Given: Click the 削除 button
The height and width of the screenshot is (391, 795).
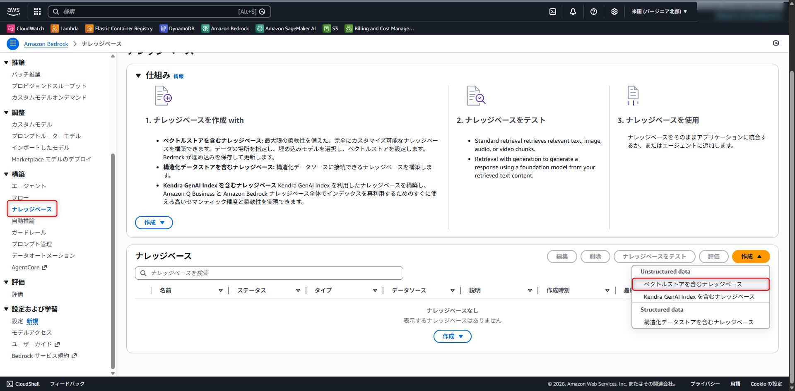Looking at the screenshot, I should [x=595, y=257].
